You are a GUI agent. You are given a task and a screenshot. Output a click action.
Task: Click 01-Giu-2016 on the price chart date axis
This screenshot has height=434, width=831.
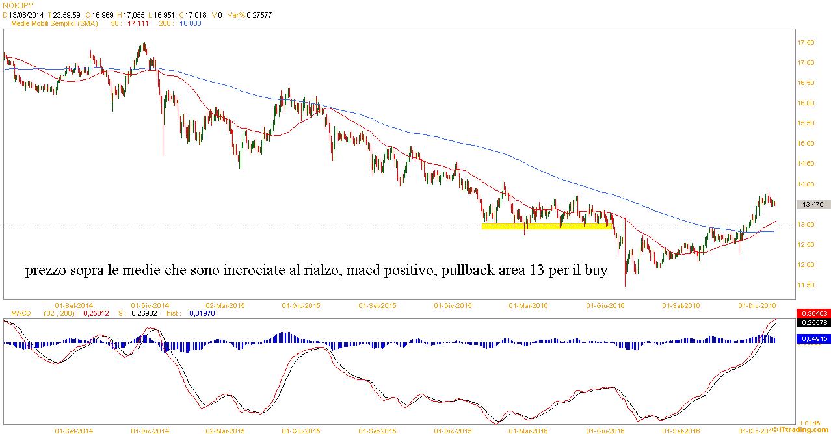[605, 305]
